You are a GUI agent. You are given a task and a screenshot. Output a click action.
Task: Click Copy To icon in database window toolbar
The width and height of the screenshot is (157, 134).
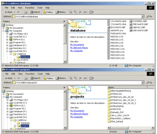(76, 12)
